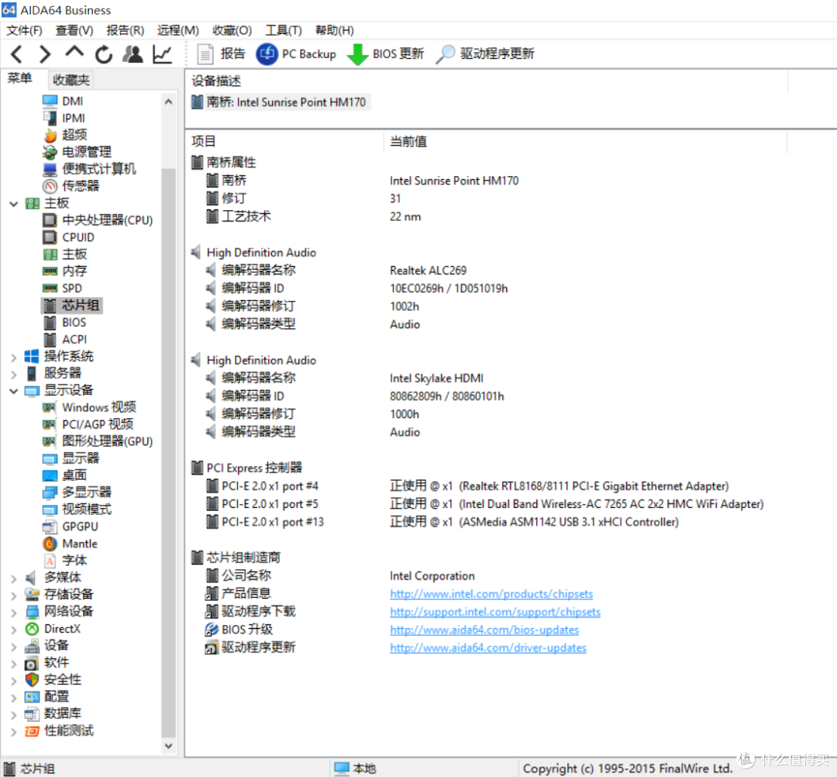837x777 pixels.
Task: Select GPGPU in the tree
Action: click(71, 527)
